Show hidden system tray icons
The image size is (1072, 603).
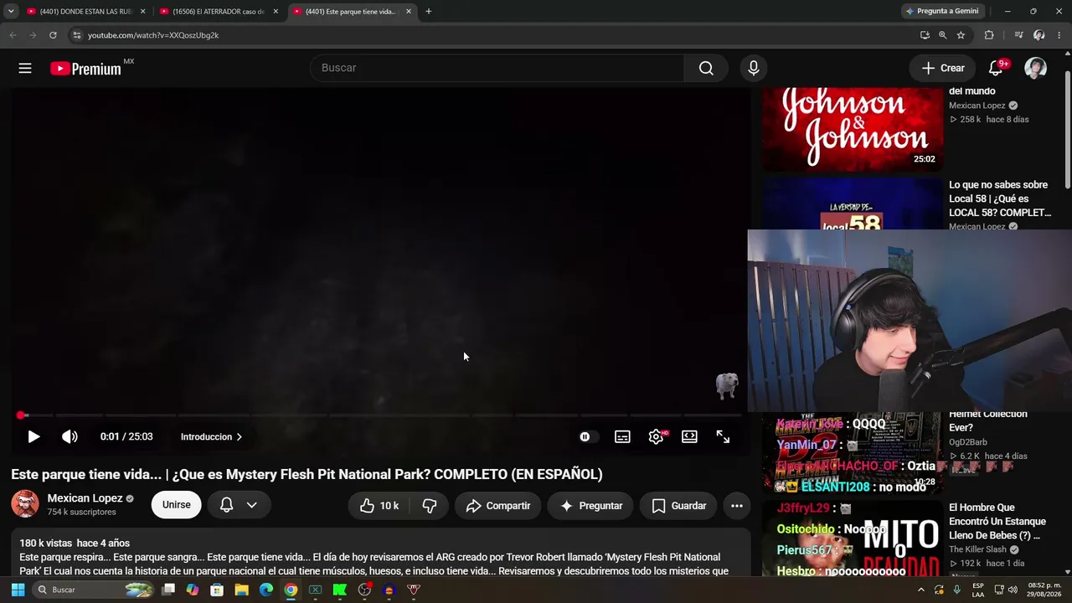(921, 590)
